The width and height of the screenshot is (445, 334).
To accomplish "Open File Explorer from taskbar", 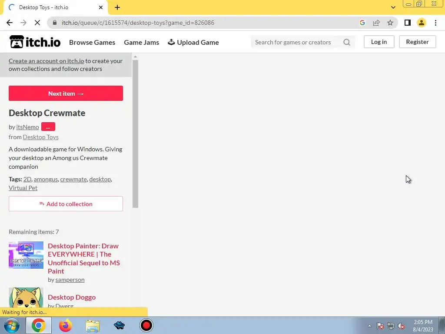I will [93, 326].
